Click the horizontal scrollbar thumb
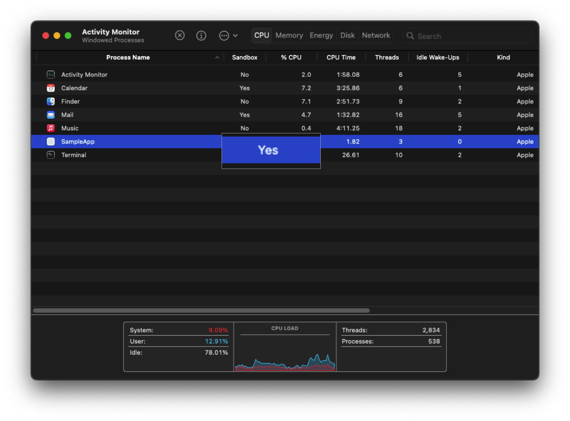The width and height of the screenshot is (570, 421). click(201, 311)
